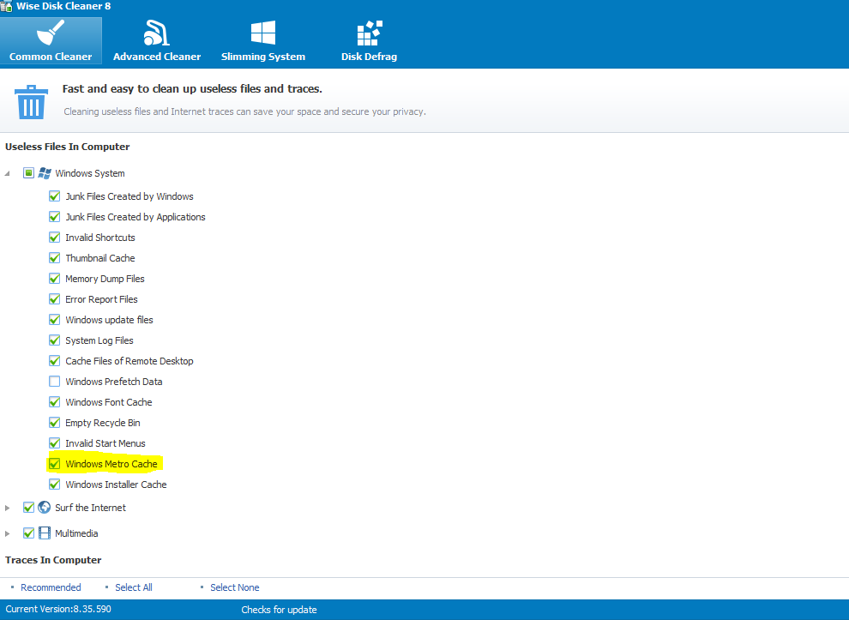The width and height of the screenshot is (849, 620).
Task: Collapse the Windows System tree node
Action: tap(9, 173)
